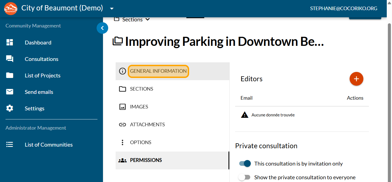Go to the Options tab
This screenshot has width=392, height=182.
click(141, 142)
